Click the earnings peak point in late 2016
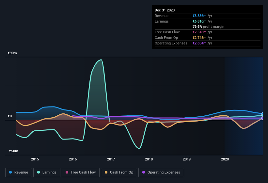 tap(101, 60)
